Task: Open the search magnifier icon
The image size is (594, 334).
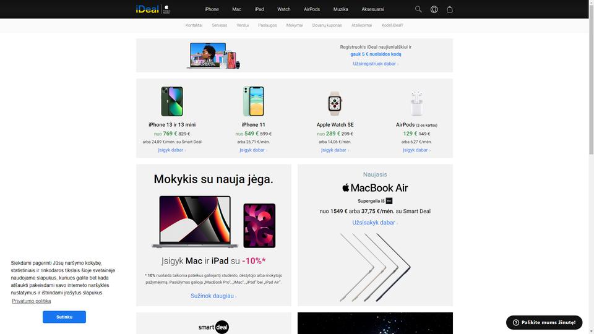Action: 418,9
